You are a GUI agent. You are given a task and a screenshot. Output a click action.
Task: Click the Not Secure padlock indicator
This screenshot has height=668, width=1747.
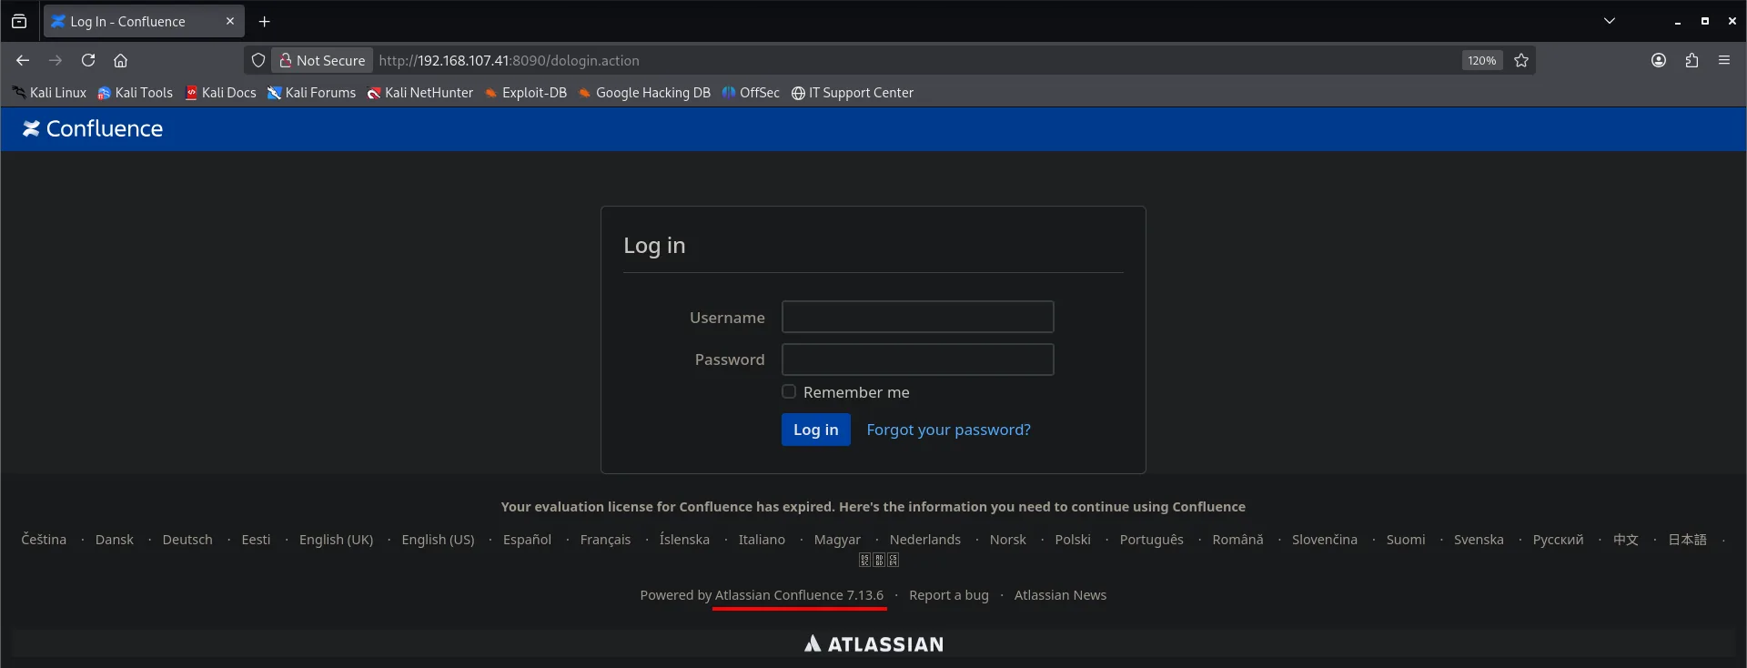[x=322, y=60]
